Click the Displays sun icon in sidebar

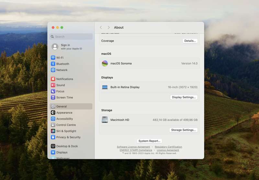(53, 152)
